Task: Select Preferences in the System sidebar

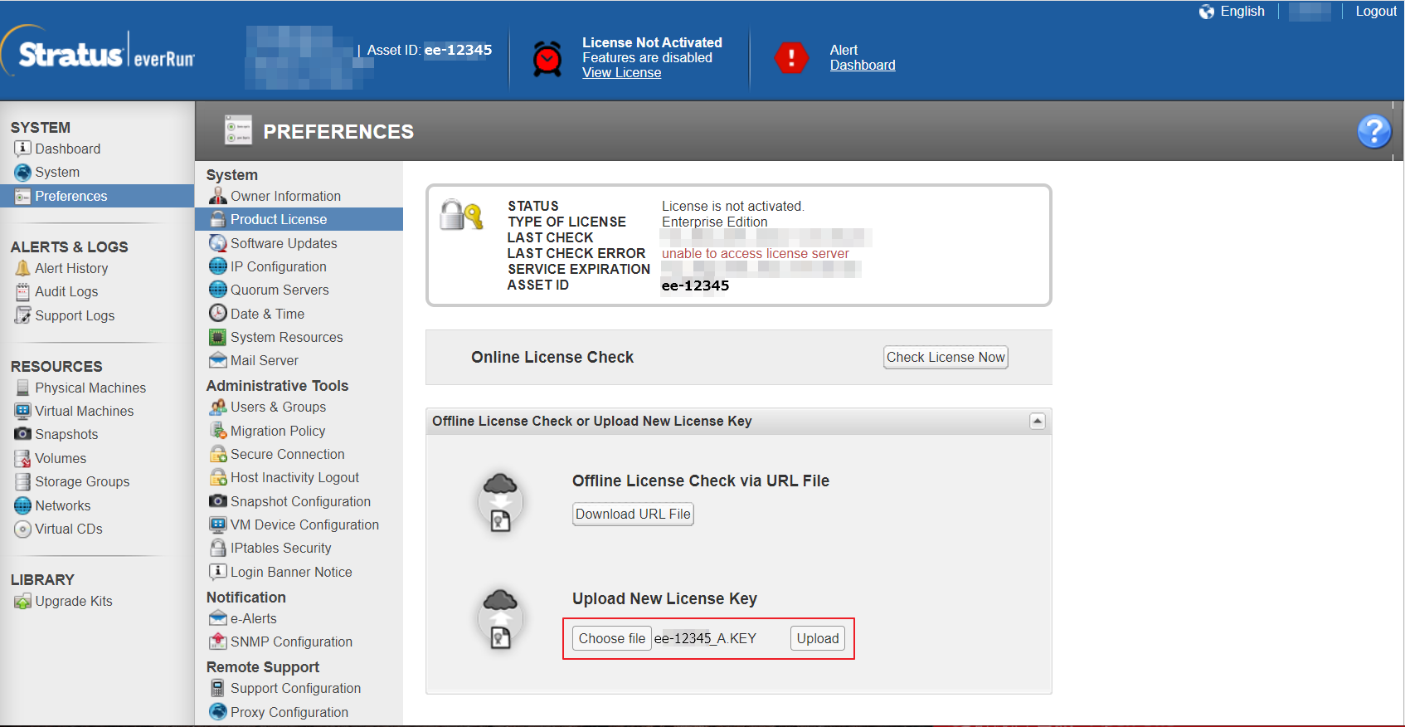Action: 97,196
